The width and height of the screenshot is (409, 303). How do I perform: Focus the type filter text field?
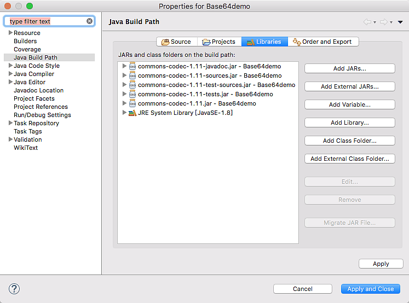(47, 21)
